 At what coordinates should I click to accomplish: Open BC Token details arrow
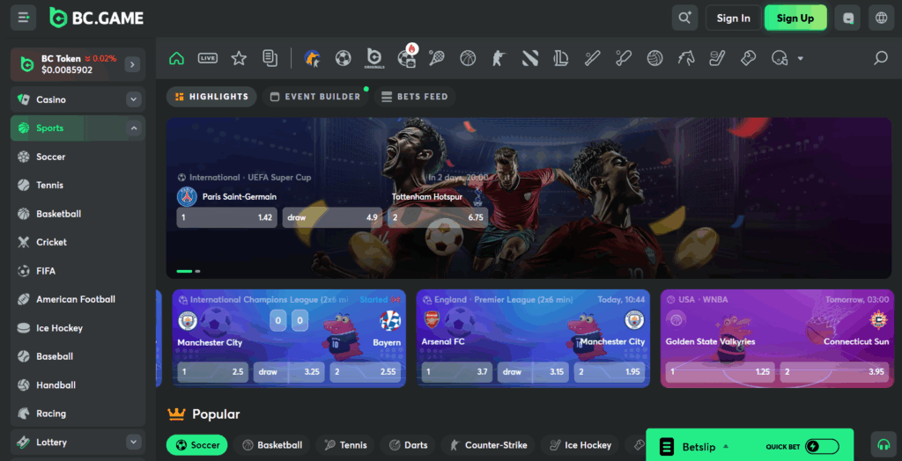(x=132, y=64)
